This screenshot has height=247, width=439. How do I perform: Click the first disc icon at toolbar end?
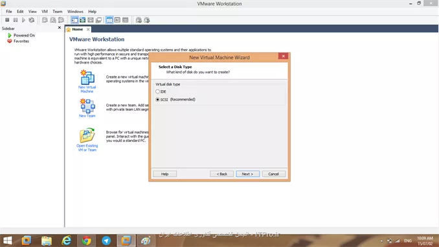pyautogui.click(x=139, y=20)
